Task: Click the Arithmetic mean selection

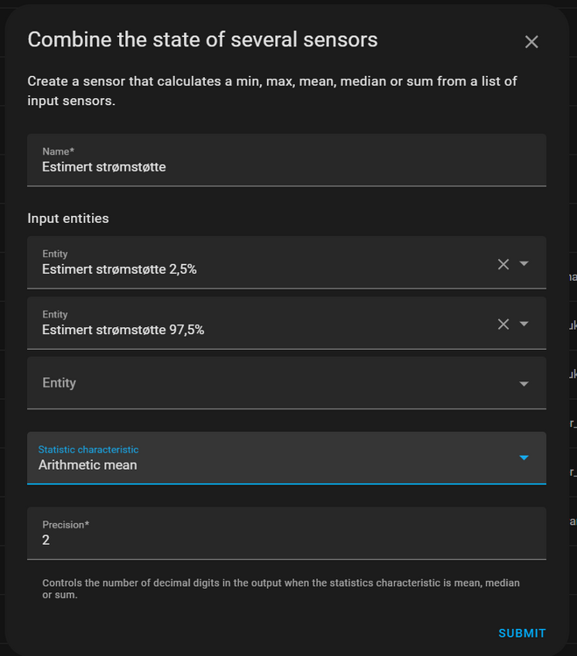Action: click(88, 465)
